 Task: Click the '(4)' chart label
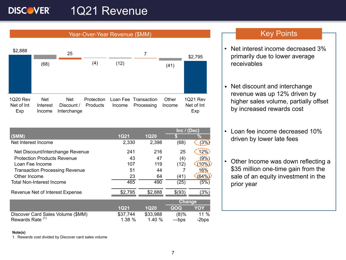click(95, 63)
